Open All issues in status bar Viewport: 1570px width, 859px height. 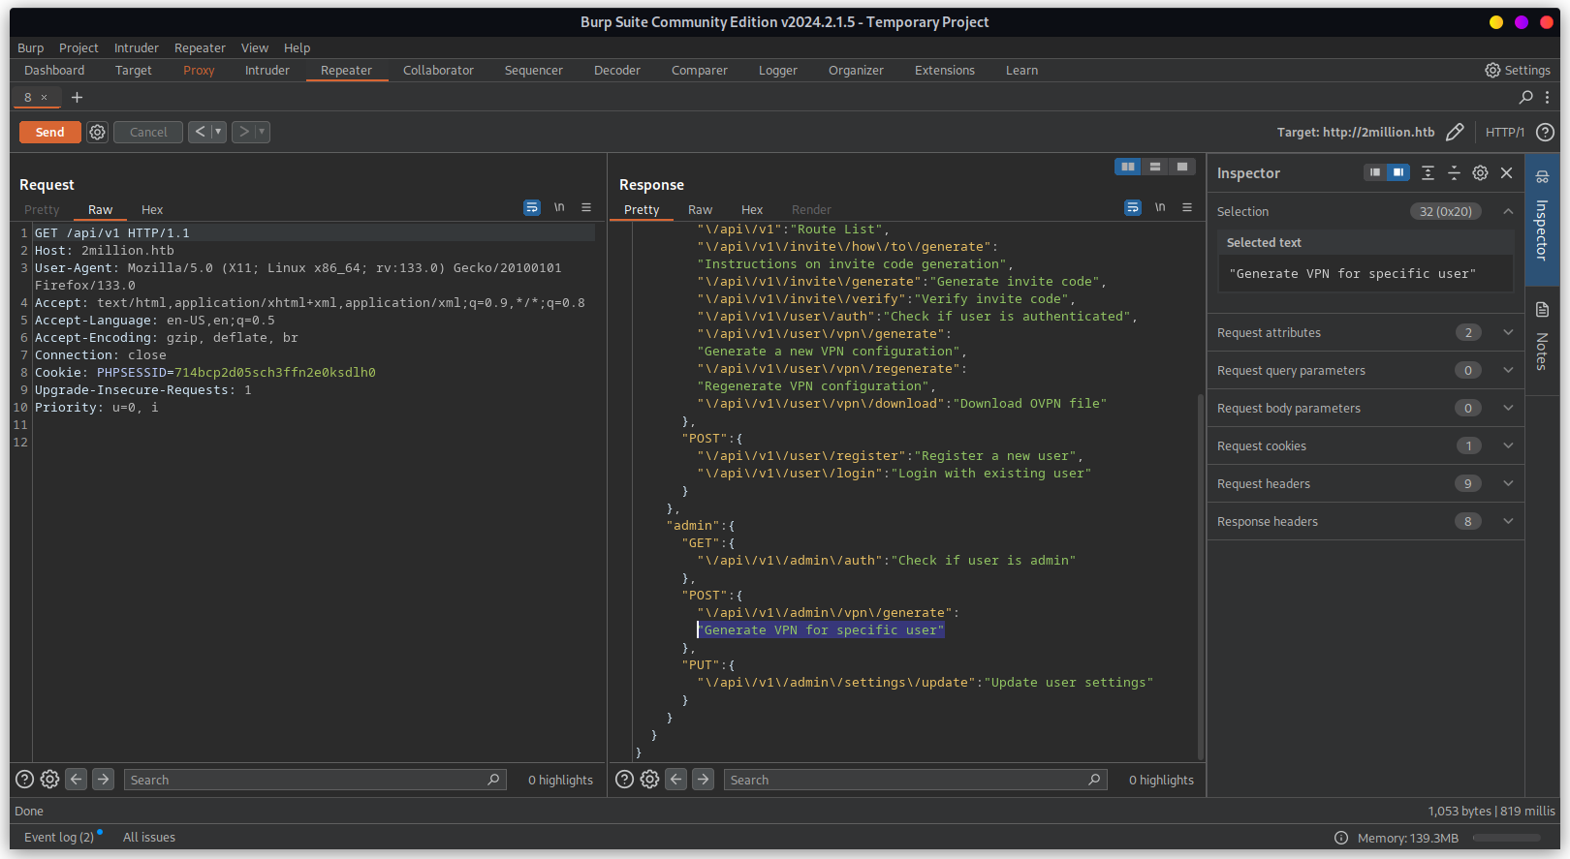[x=149, y=837]
